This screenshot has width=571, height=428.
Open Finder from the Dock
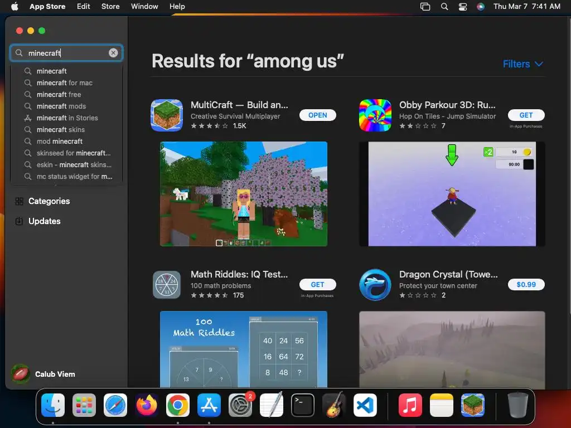pos(53,405)
